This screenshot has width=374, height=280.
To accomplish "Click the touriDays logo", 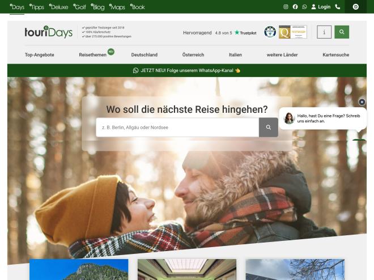I will (48, 32).
